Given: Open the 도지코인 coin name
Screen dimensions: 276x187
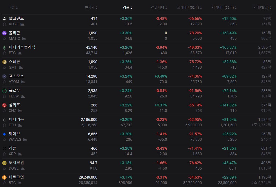Looking at the screenshot, I should tap(16, 163).
